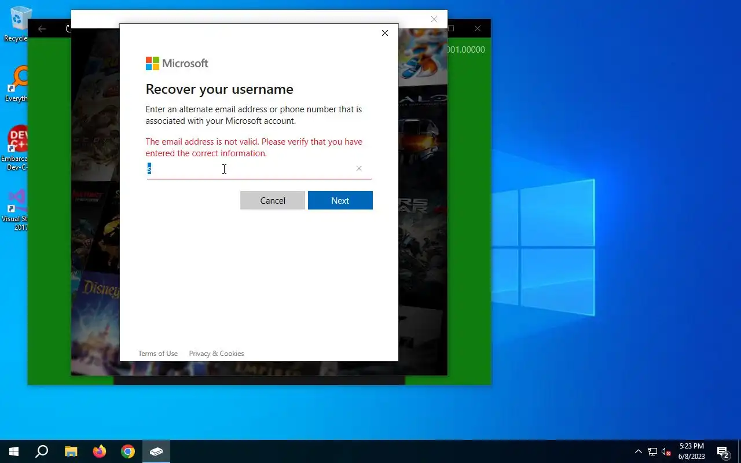Click the 'Recover your username' heading
This screenshot has height=463, width=741.
(x=219, y=89)
